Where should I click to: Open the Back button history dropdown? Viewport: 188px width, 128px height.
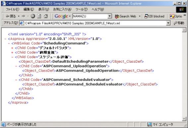tap(19, 16)
